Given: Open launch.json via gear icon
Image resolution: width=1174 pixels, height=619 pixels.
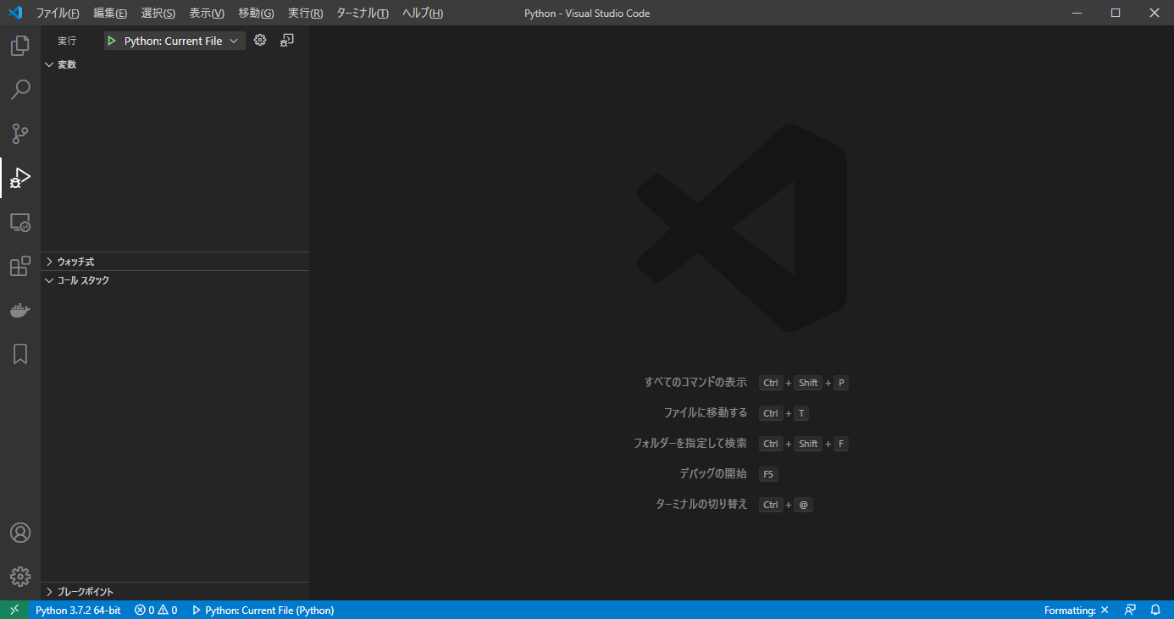Looking at the screenshot, I should 260,40.
